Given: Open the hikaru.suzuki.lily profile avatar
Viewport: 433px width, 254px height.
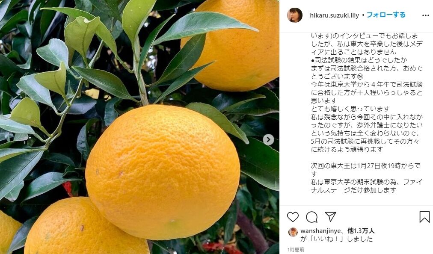Looking at the screenshot, I should click(x=295, y=15).
